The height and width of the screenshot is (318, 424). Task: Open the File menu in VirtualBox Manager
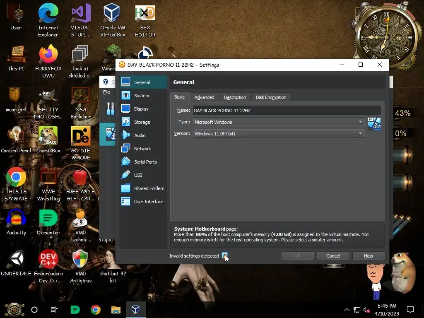(106, 92)
